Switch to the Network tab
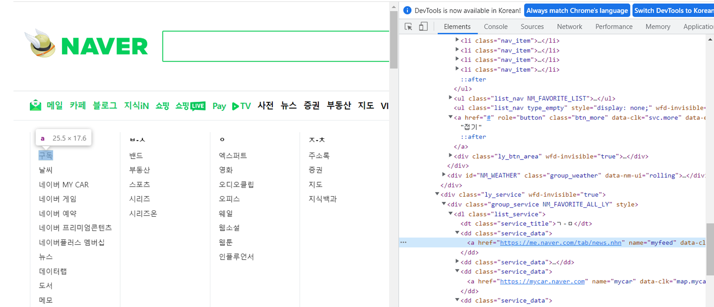714x307 pixels. point(569,27)
